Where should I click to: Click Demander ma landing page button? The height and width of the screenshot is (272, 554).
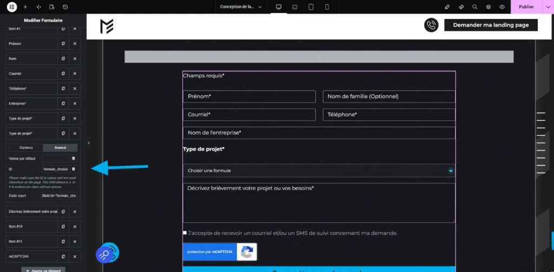[491, 25]
